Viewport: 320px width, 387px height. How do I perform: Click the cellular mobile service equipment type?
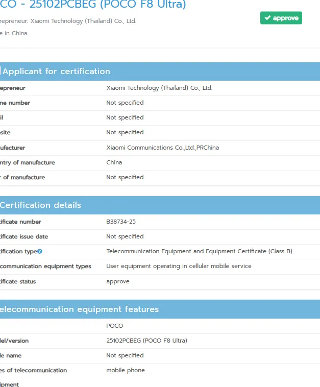tap(179, 266)
